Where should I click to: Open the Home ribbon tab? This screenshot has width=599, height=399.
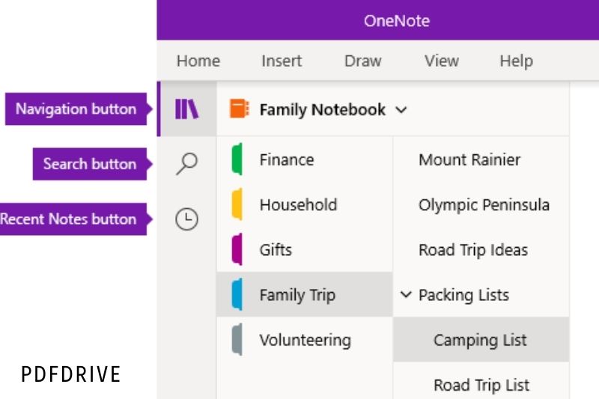[198, 61]
